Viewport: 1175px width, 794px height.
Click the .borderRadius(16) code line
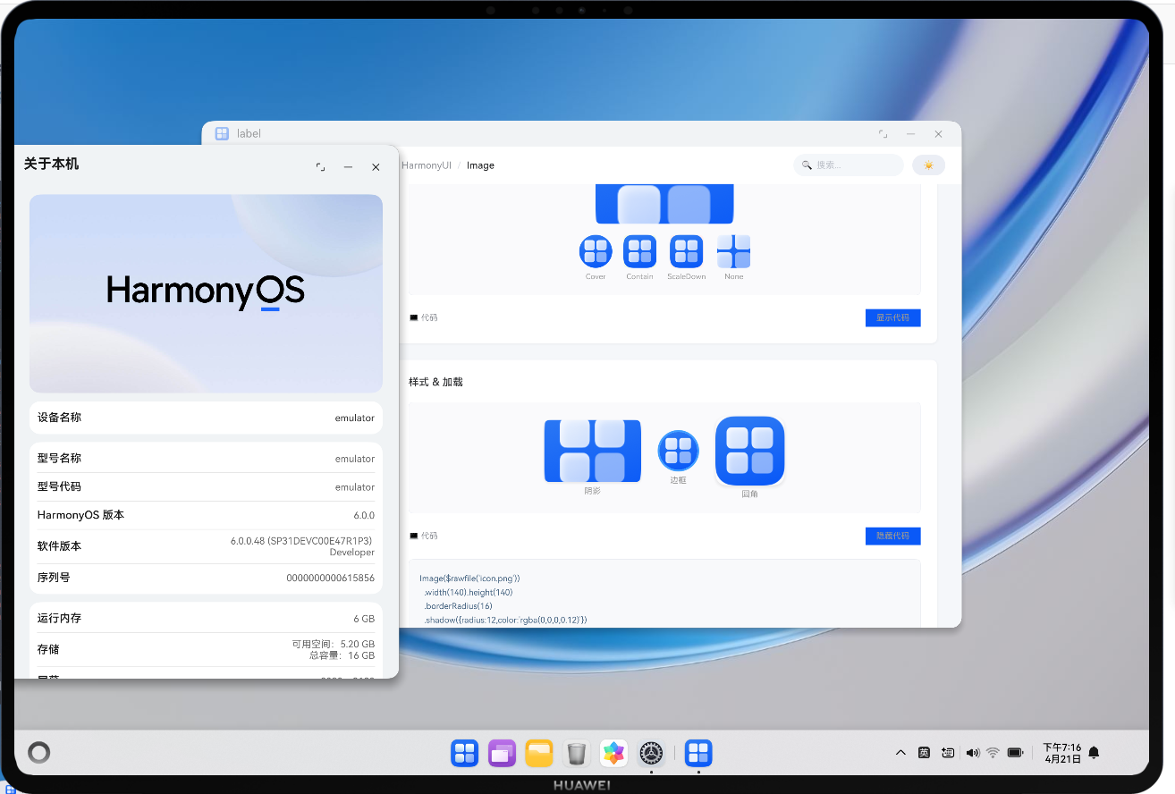(x=458, y=606)
